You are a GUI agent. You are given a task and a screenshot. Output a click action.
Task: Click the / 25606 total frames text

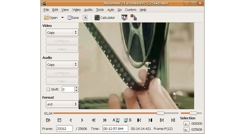[81, 129]
